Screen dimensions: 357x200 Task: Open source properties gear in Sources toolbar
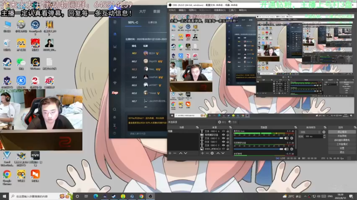tap(212, 153)
